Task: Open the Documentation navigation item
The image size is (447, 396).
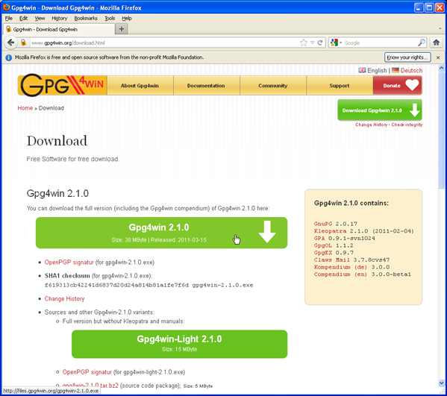Action: (x=207, y=86)
